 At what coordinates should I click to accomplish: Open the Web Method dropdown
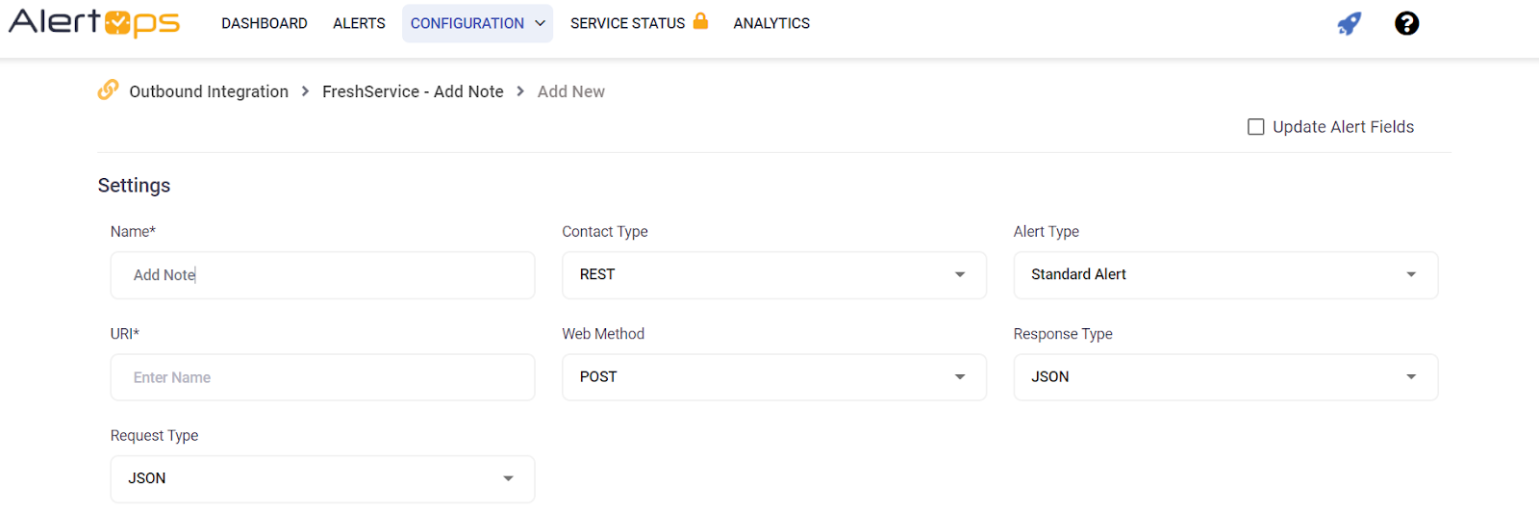[773, 377]
